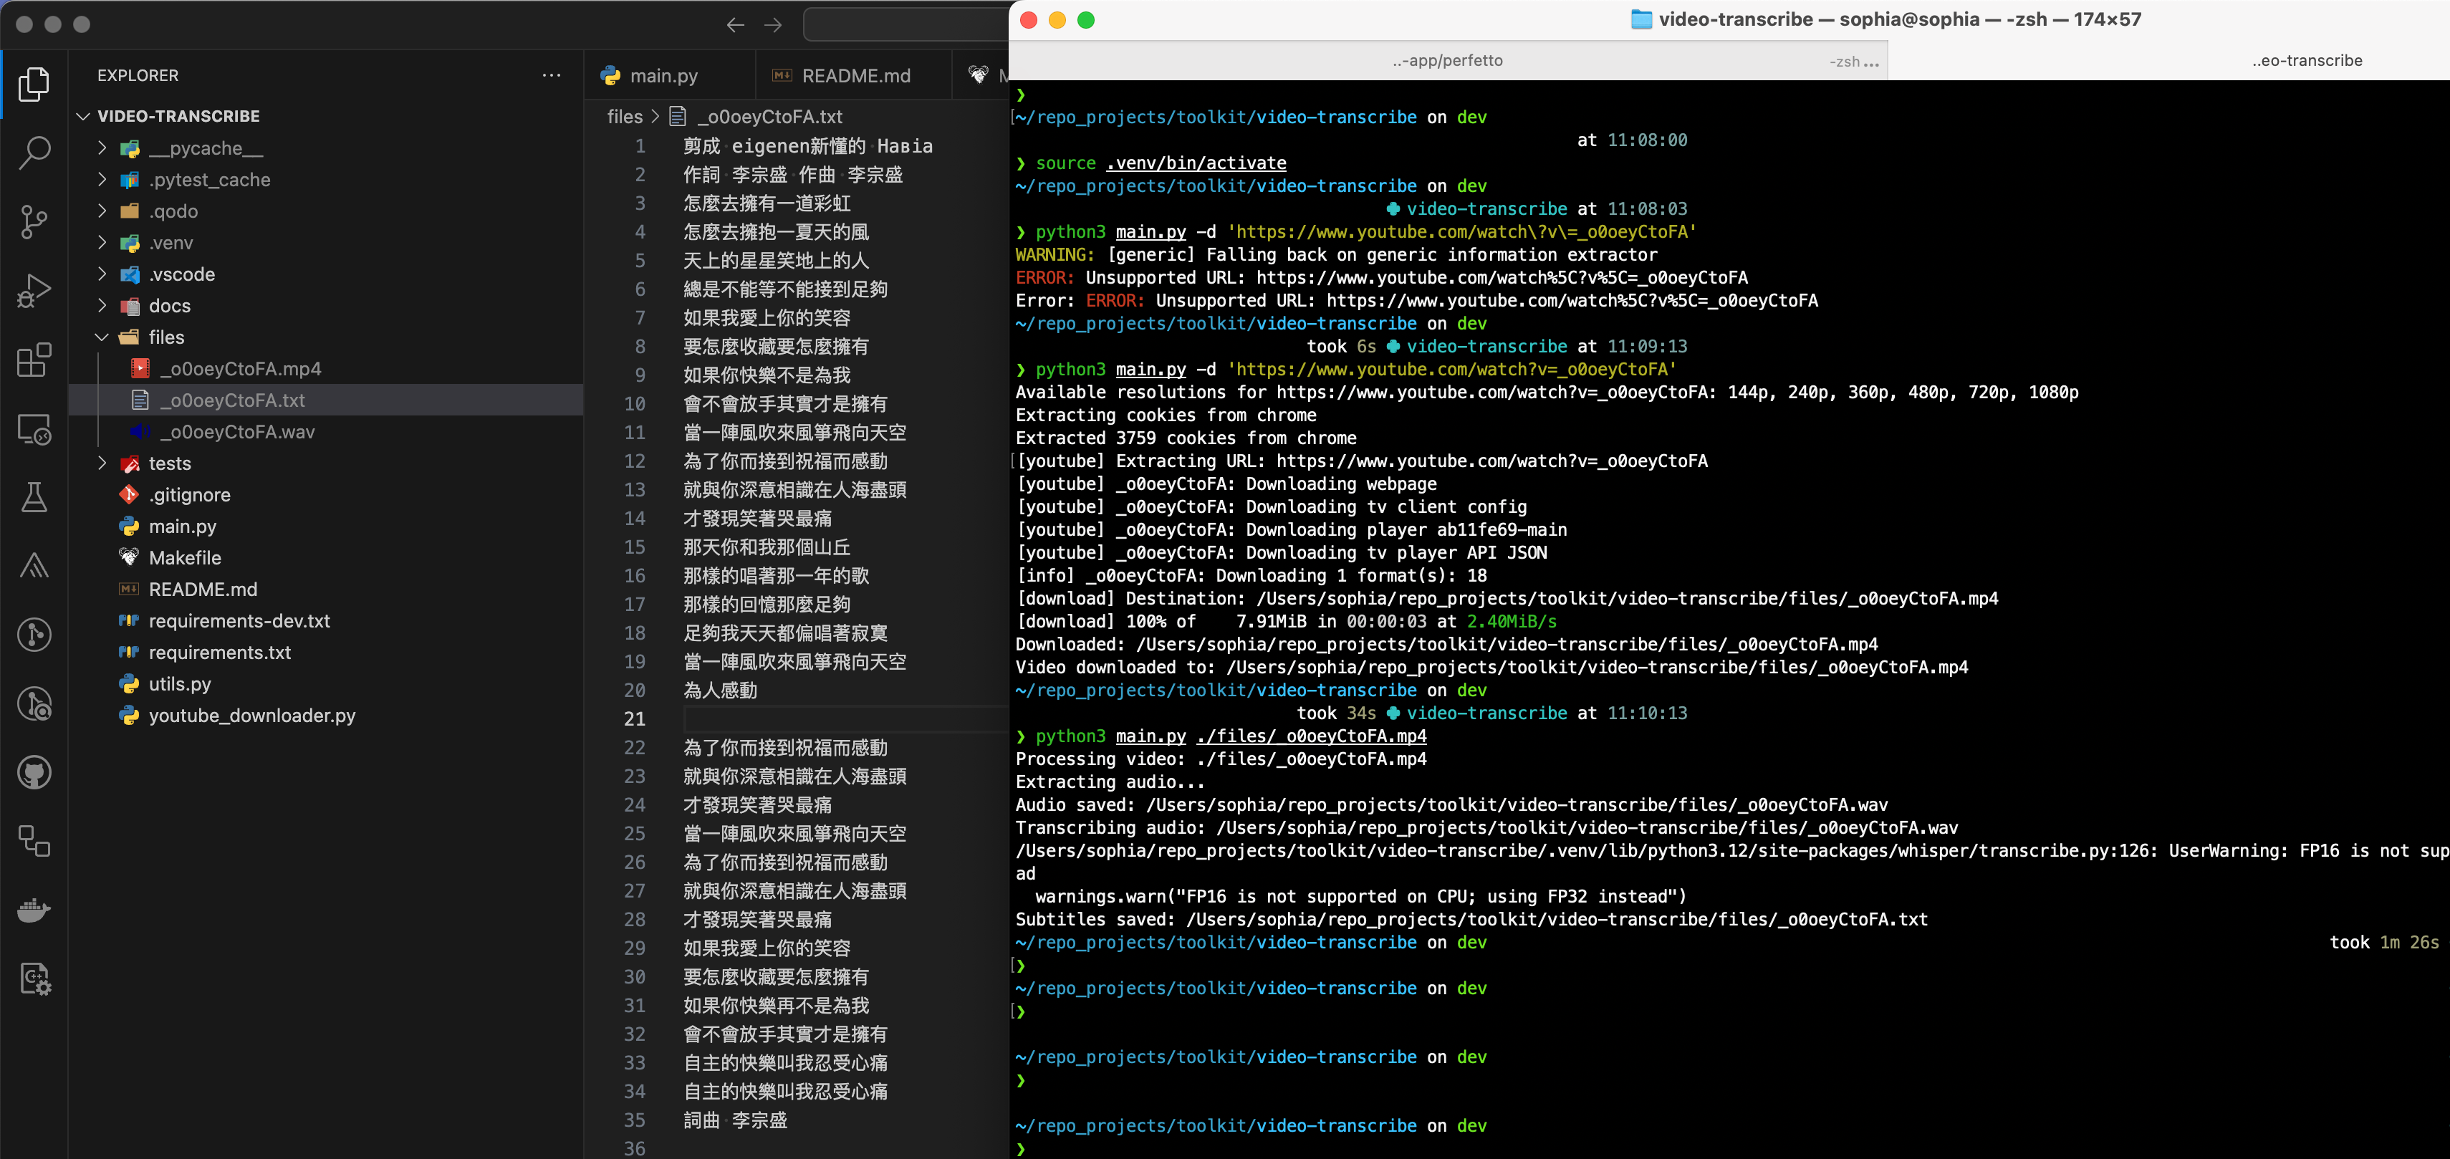Click the files breadcrumb segment

pyautogui.click(x=625, y=116)
